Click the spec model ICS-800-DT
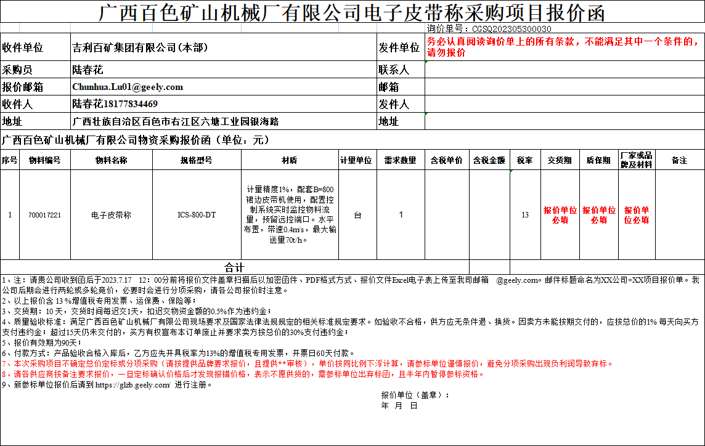Viewport: 705px width, 446px height. [x=197, y=215]
